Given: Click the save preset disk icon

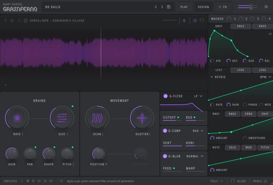Looking at the screenshot, I should [168, 7].
